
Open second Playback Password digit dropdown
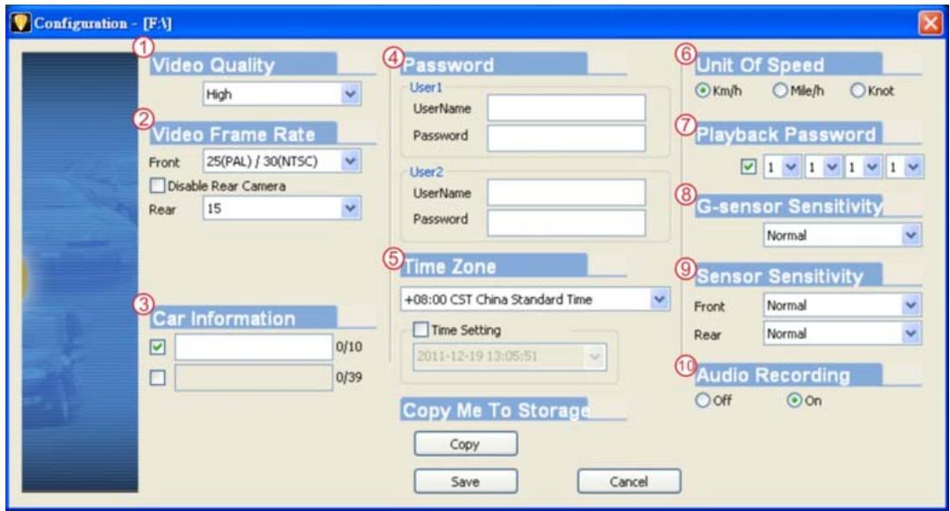point(822,167)
